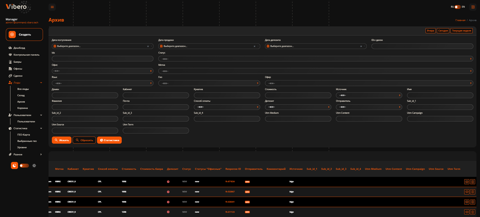Click the Текущая неделя filter button

point(461,31)
